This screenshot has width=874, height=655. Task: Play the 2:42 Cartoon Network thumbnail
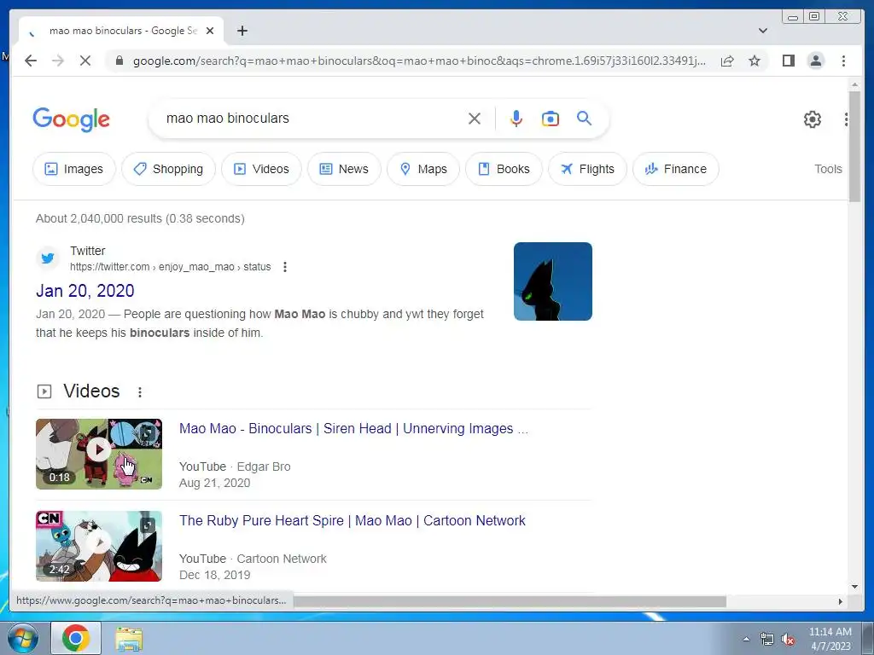pos(99,546)
